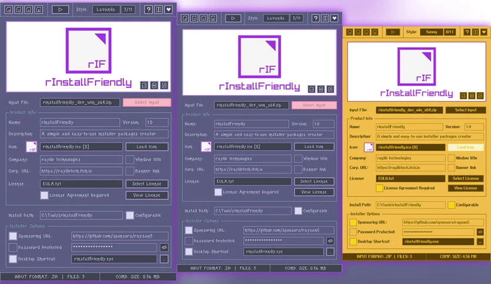This screenshot has width=491, height=284.
Task: Click the book-like icon beside the heart in the middle window
Action: tap(325, 18)
